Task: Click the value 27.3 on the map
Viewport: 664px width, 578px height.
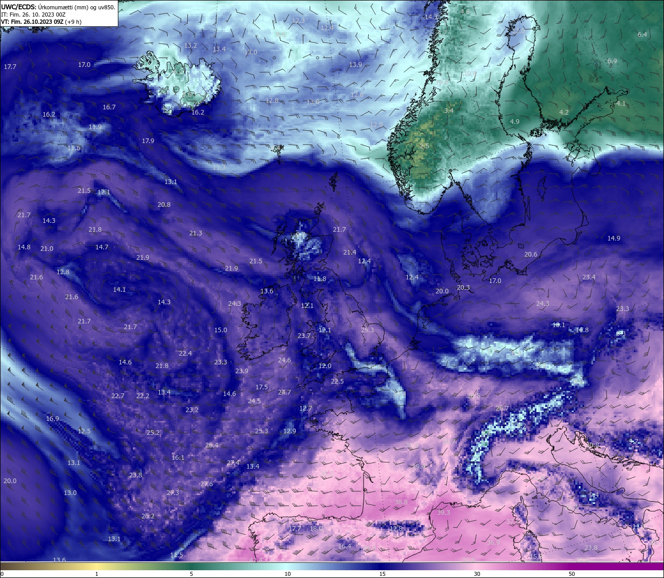Action: (173, 493)
